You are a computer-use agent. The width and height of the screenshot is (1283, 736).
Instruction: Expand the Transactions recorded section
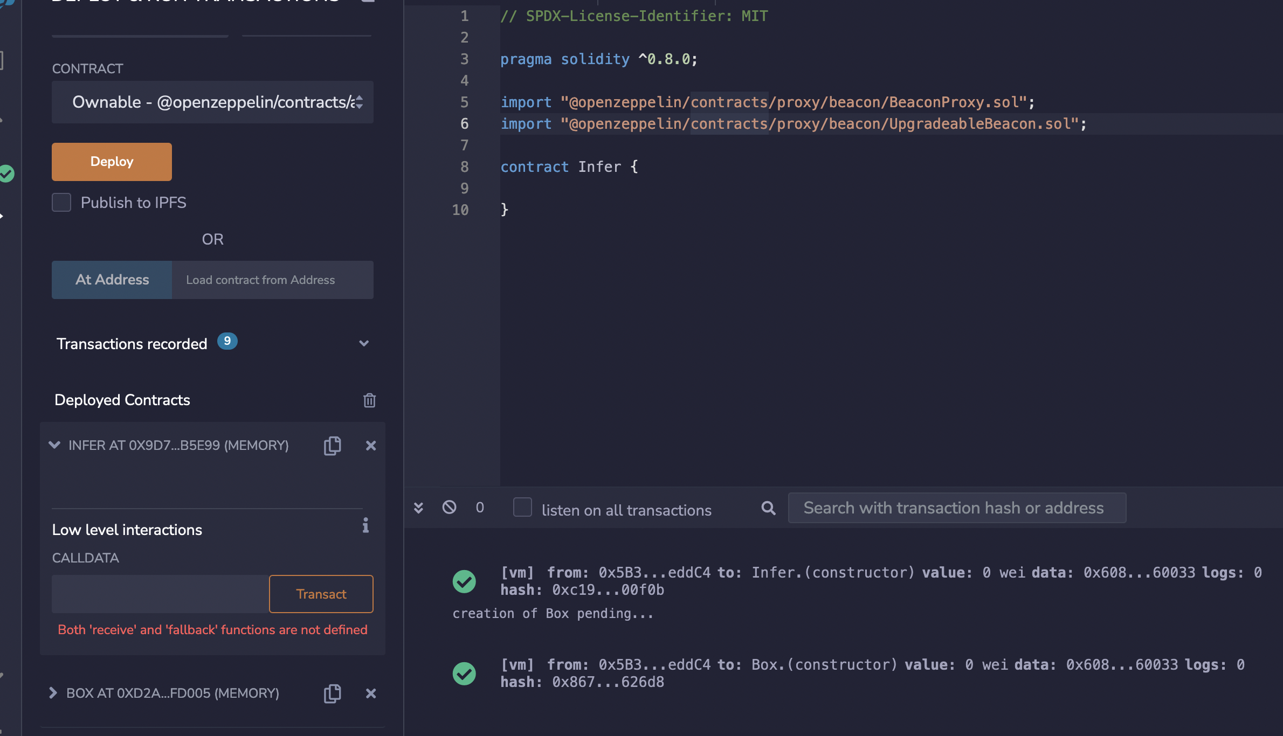[364, 343]
